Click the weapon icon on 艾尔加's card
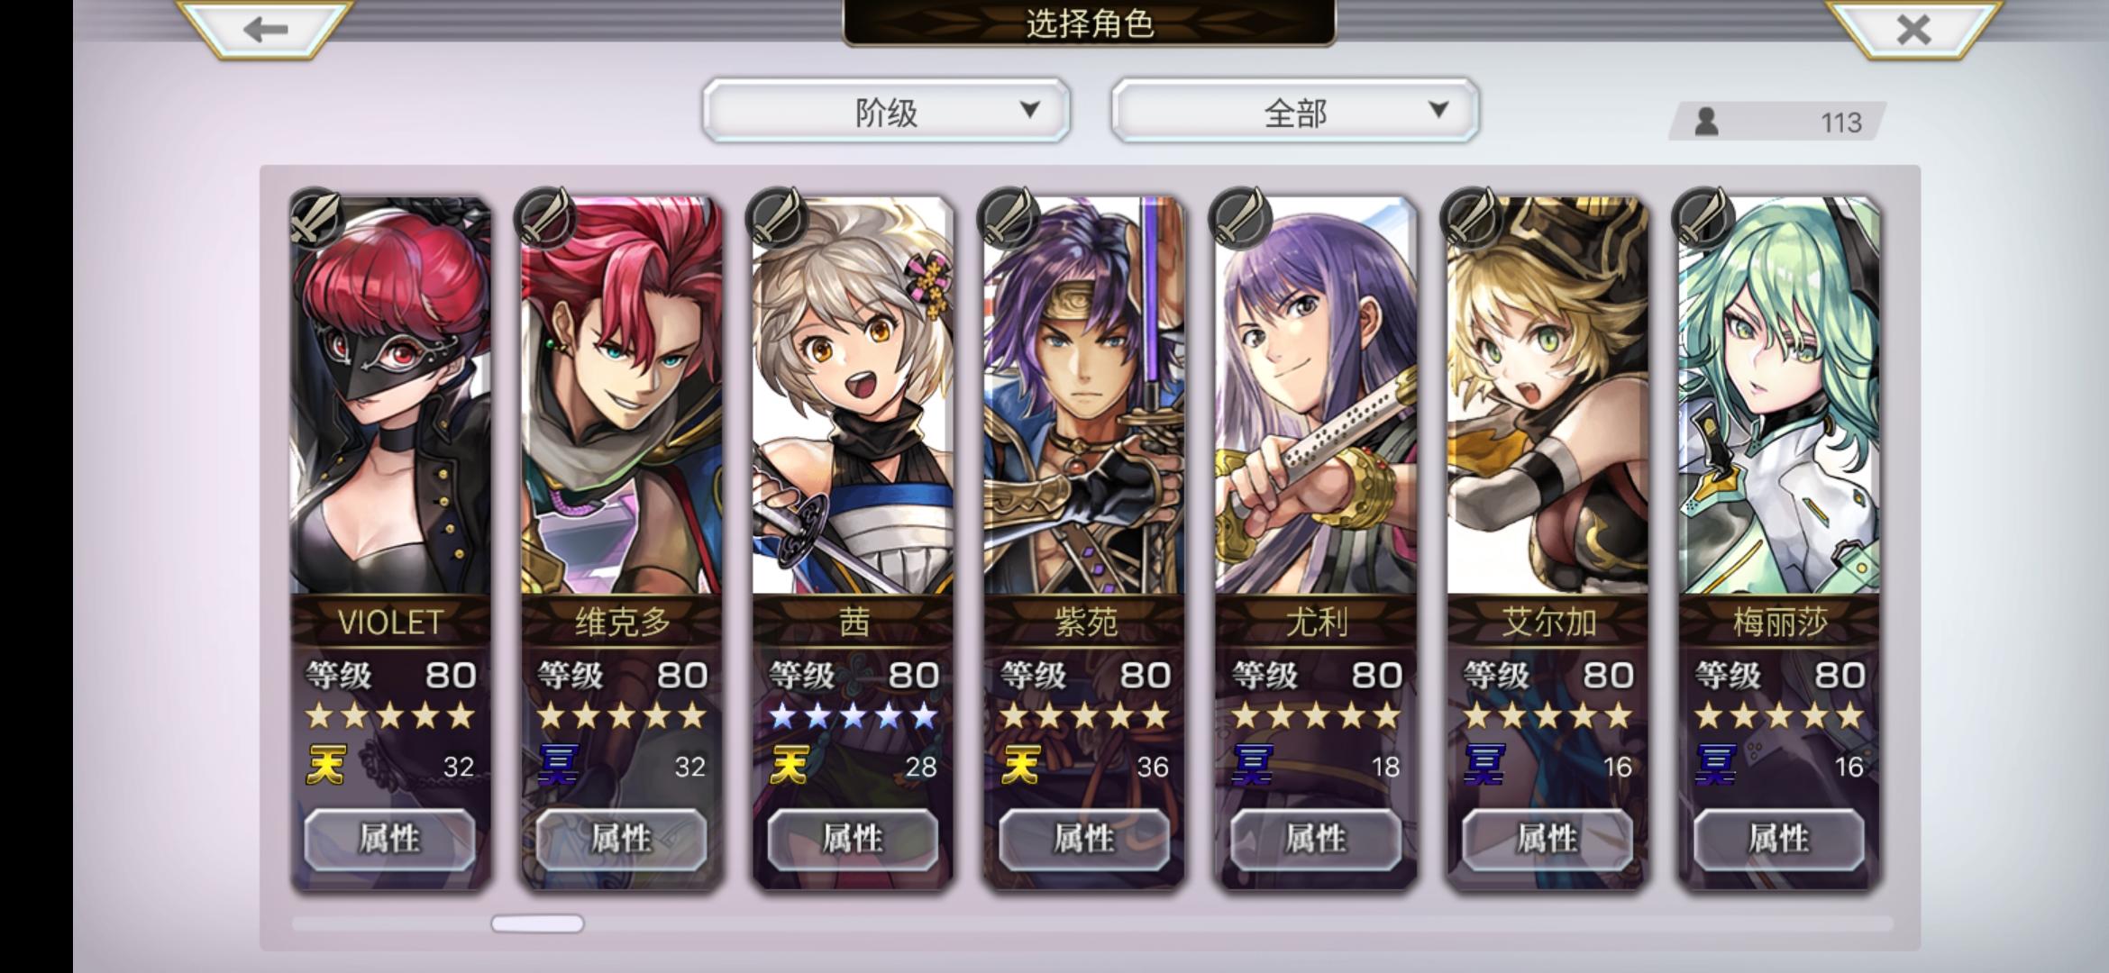Image resolution: width=2109 pixels, height=973 pixels. click(1472, 217)
